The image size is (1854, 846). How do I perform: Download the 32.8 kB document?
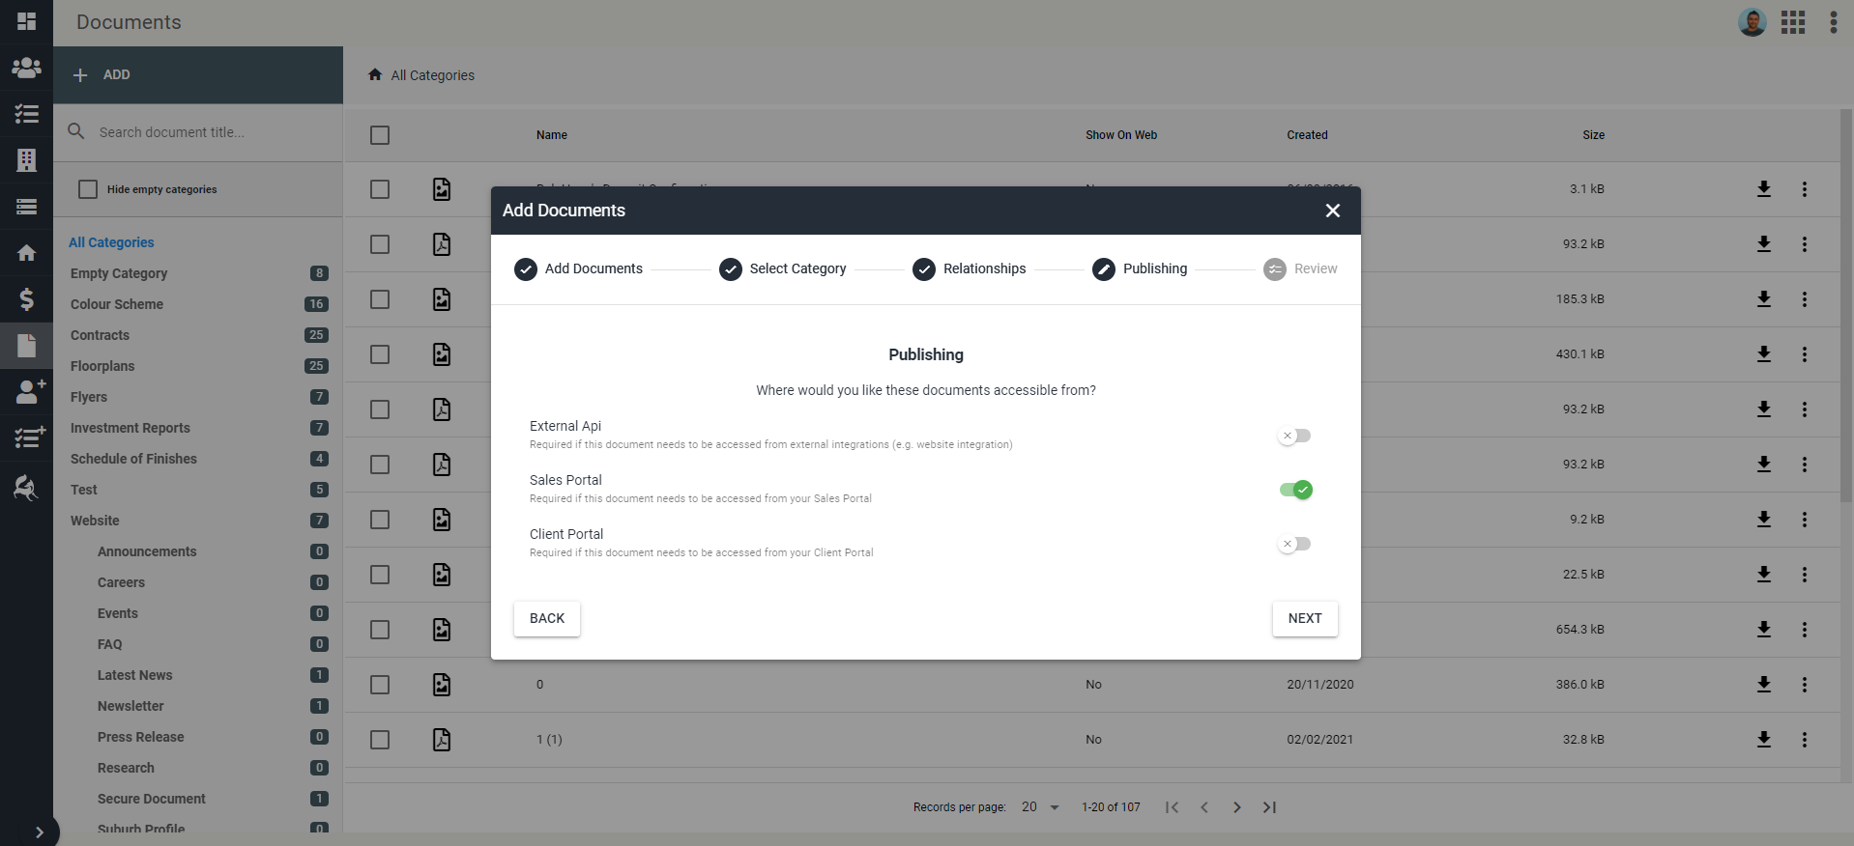[x=1764, y=740]
